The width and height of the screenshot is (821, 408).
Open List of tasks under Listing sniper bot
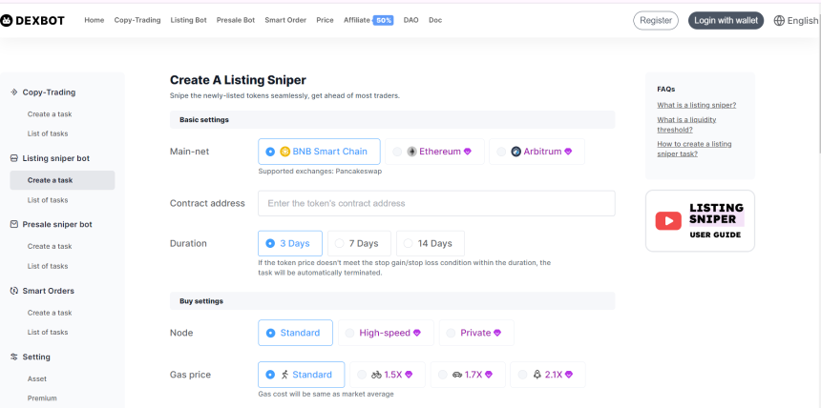pos(48,200)
